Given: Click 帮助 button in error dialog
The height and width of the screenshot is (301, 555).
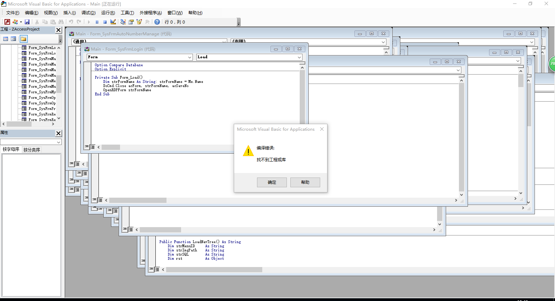Looking at the screenshot, I should click(x=305, y=182).
